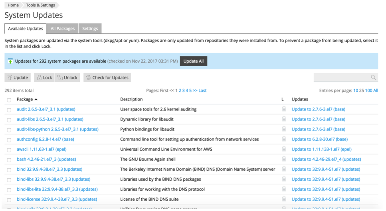Click the lock status icon for authconfig

[x=284, y=139]
